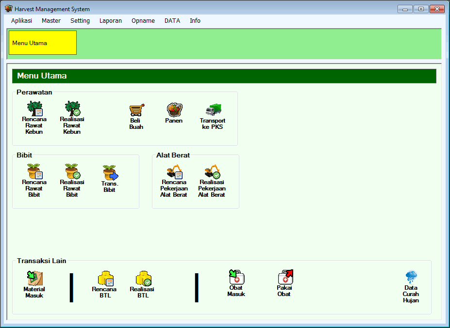
Task: Open the Info menu
Action: tap(195, 21)
